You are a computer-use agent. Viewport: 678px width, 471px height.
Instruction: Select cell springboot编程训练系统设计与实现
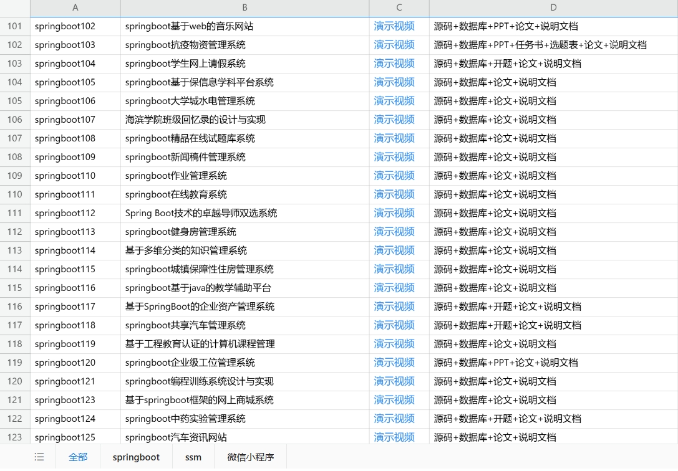pos(245,381)
